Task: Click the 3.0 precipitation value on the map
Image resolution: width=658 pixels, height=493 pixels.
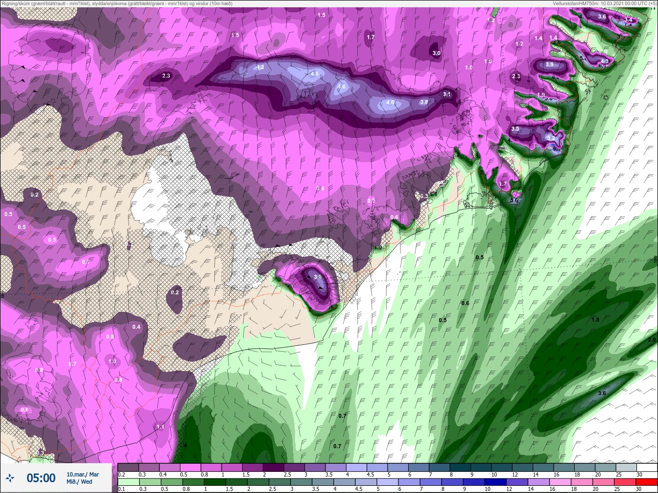Action: coord(436,53)
